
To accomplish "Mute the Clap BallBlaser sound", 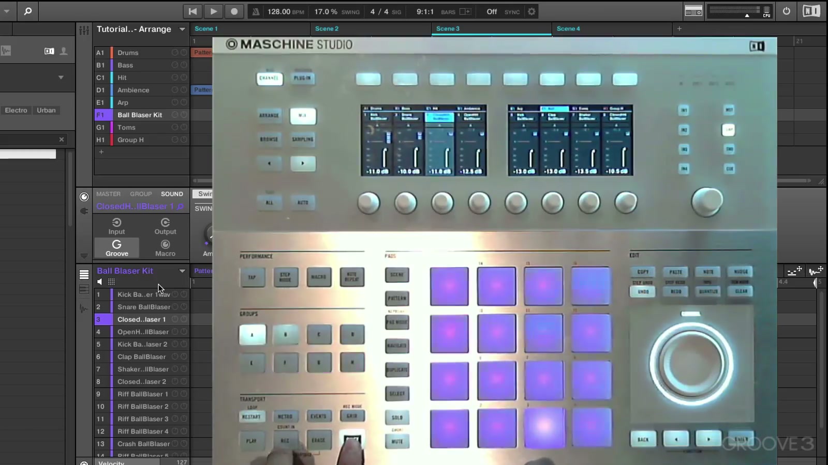I will (175, 357).
